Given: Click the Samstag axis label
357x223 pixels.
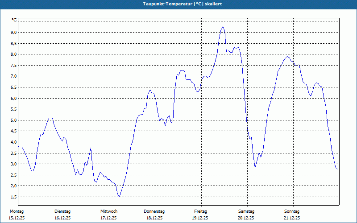Looking at the screenshot, I should (x=246, y=211).
